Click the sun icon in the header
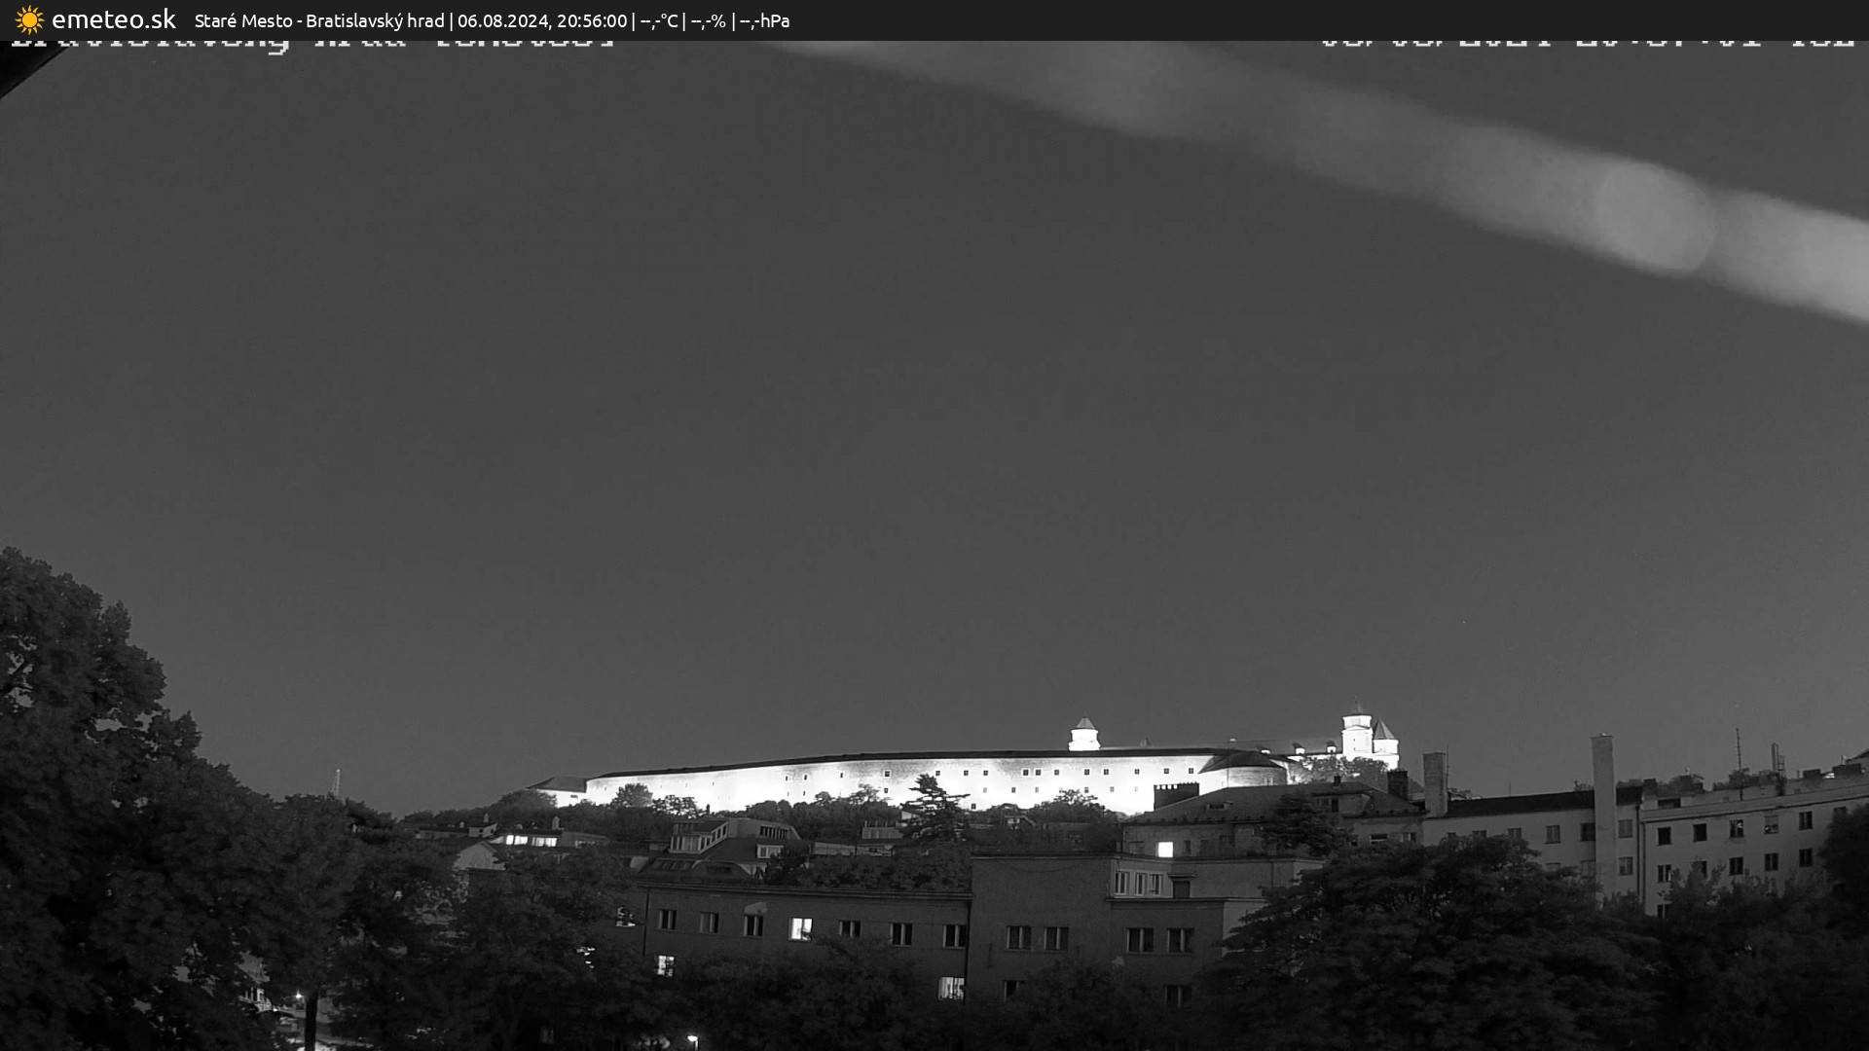The image size is (1869, 1051). click(29, 19)
